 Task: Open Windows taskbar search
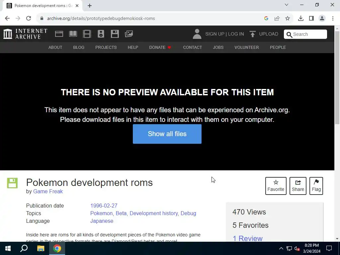(24, 248)
